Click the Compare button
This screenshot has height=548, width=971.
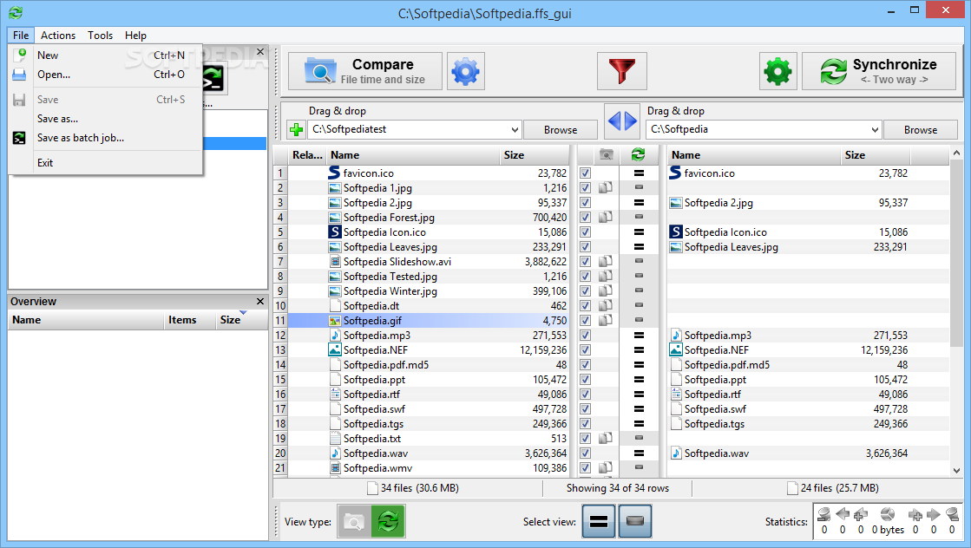(365, 72)
